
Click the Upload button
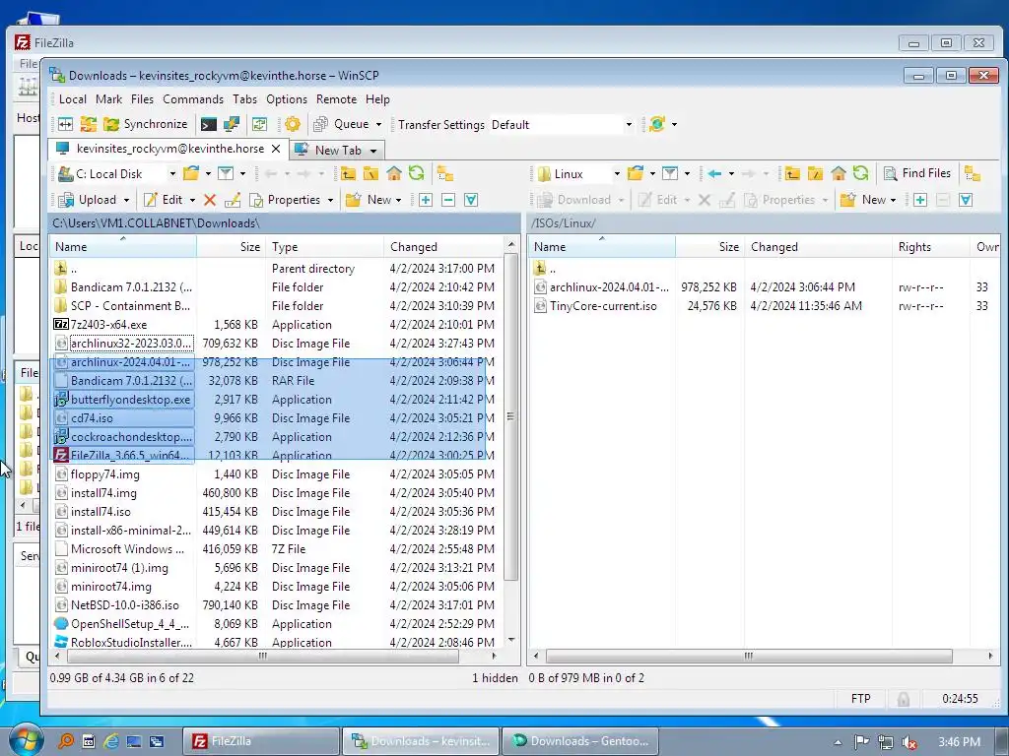88,200
